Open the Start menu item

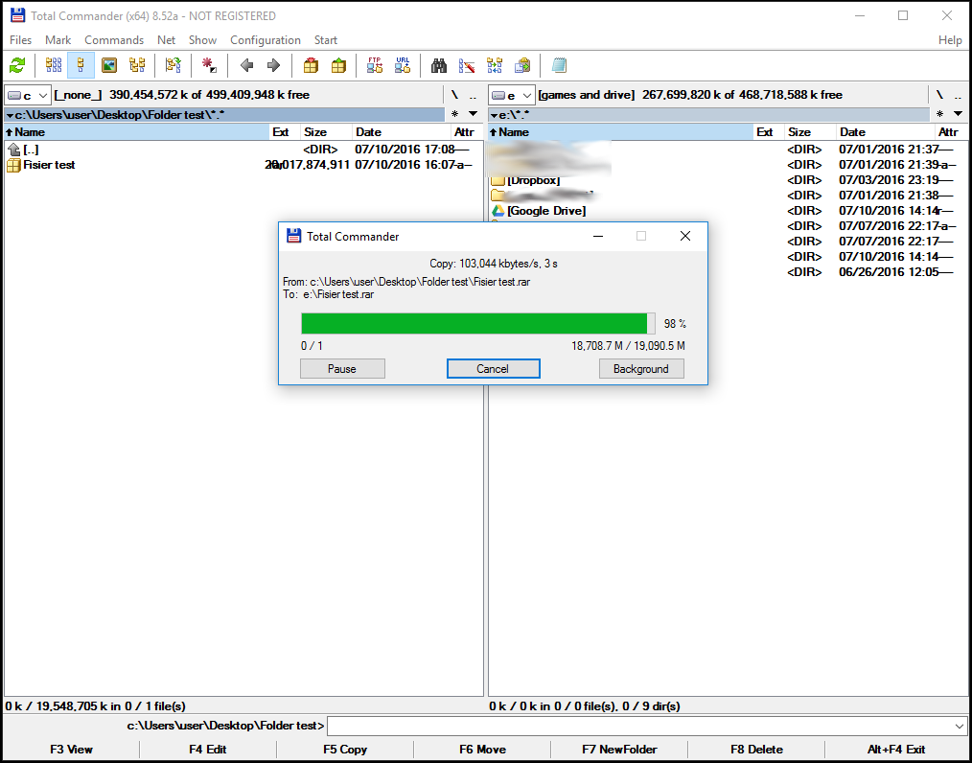pos(326,39)
